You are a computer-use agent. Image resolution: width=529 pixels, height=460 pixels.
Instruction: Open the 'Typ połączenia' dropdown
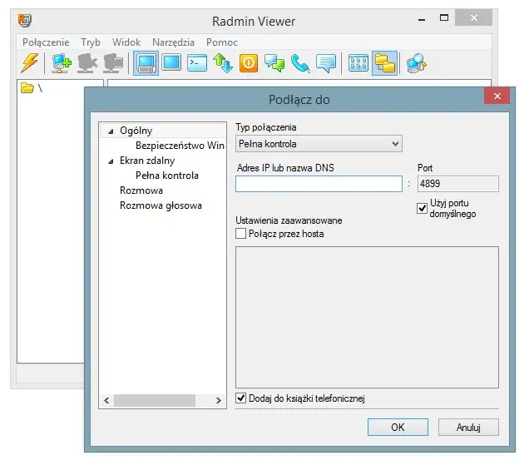[x=318, y=144]
